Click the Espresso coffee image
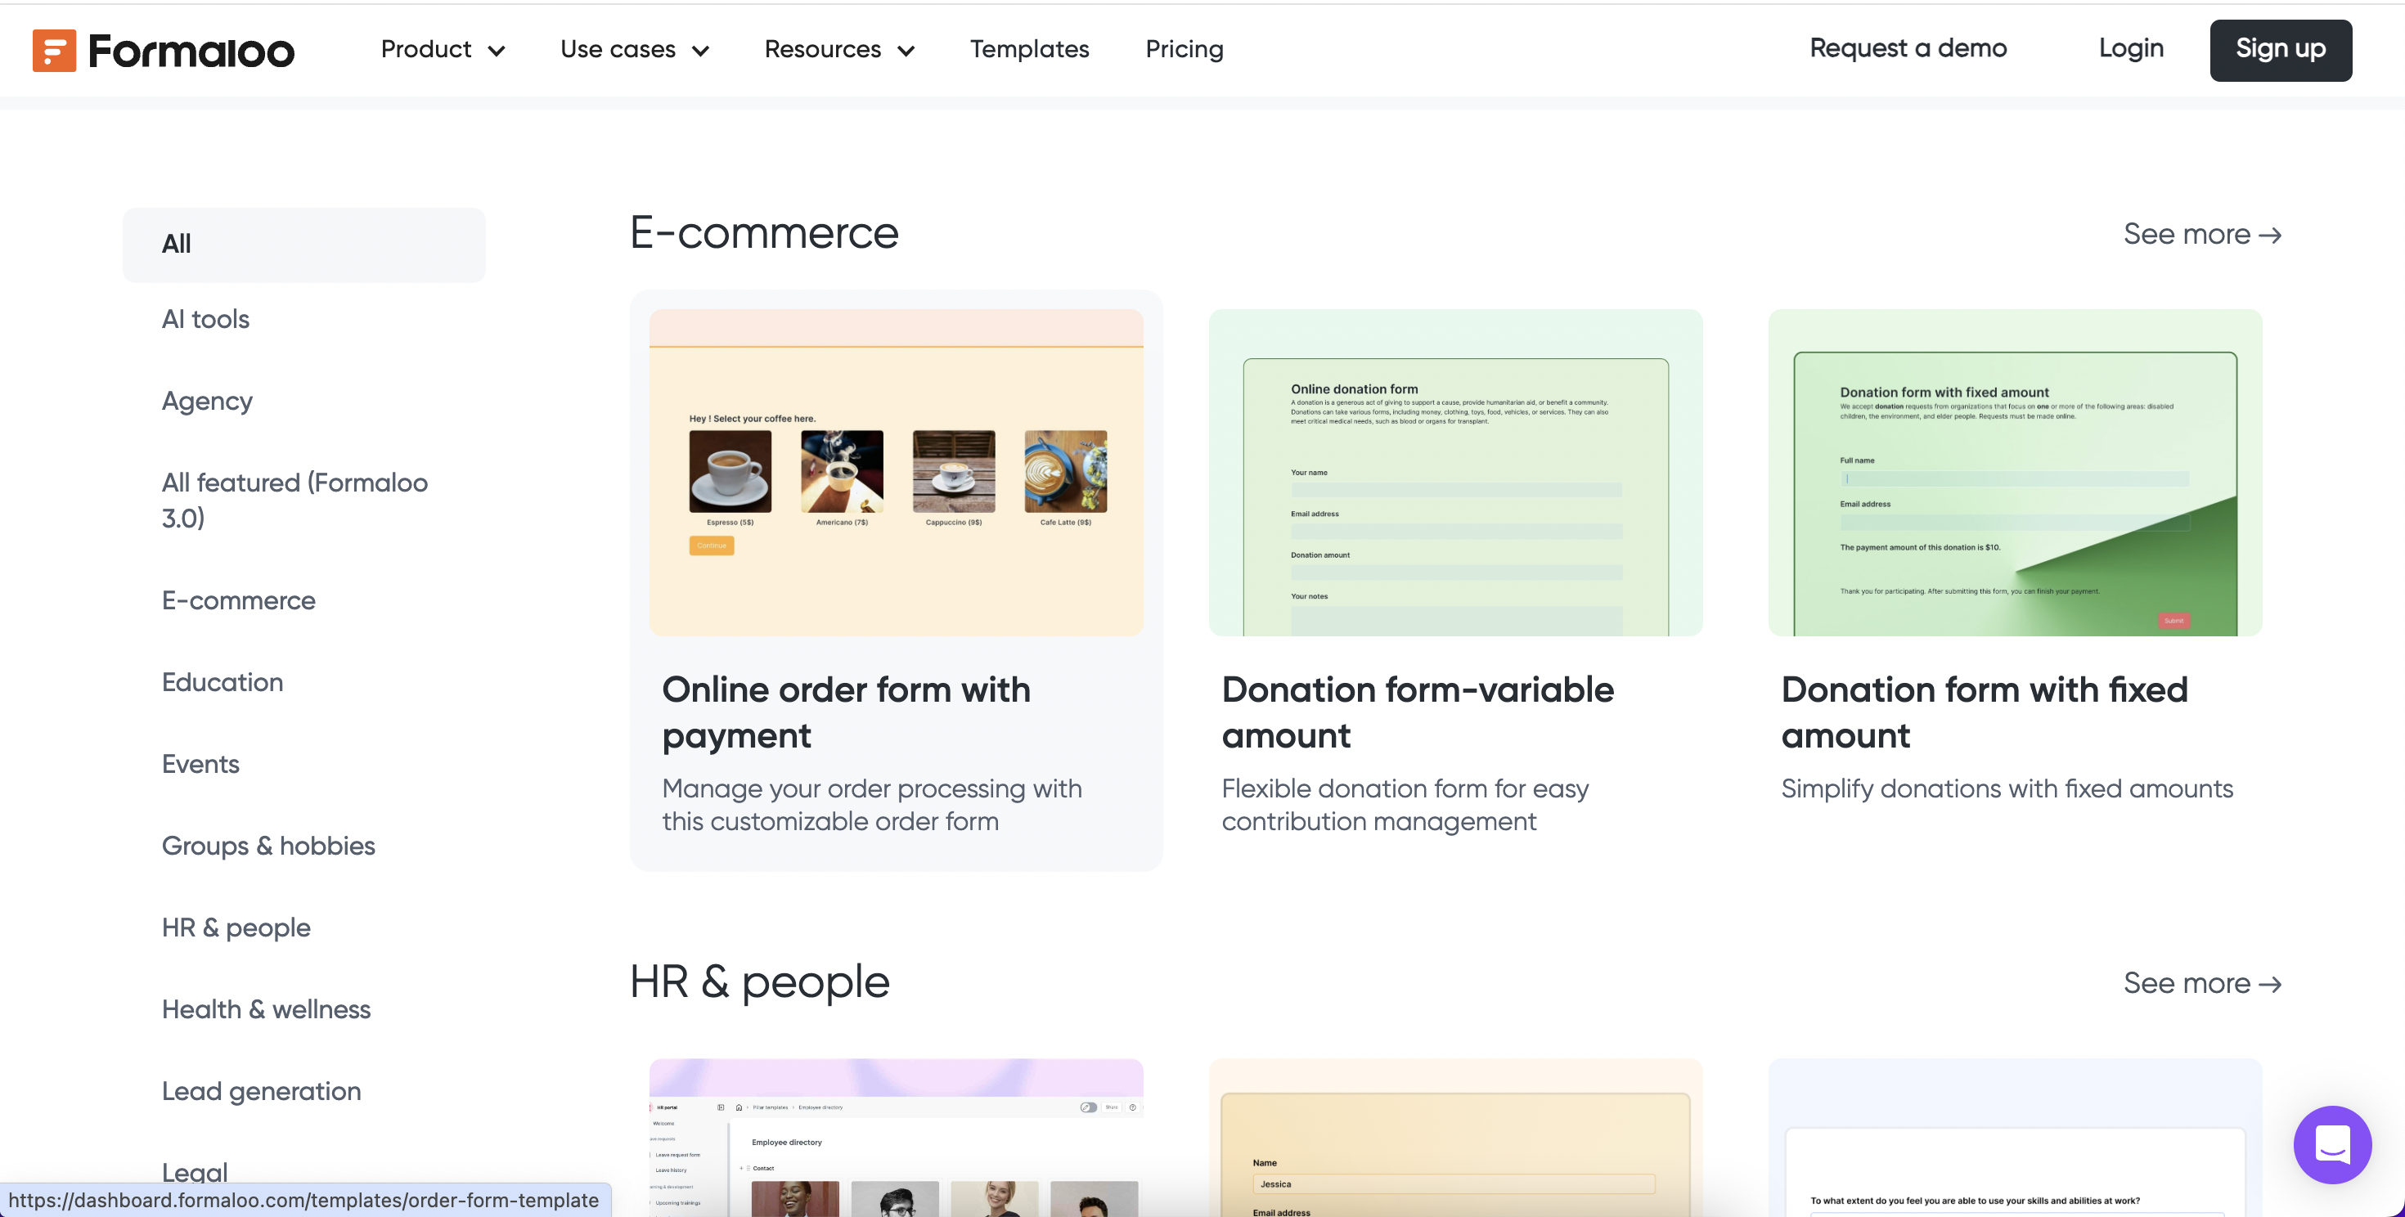The width and height of the screenshot is (2405, 1217). [x=730, y=471]
